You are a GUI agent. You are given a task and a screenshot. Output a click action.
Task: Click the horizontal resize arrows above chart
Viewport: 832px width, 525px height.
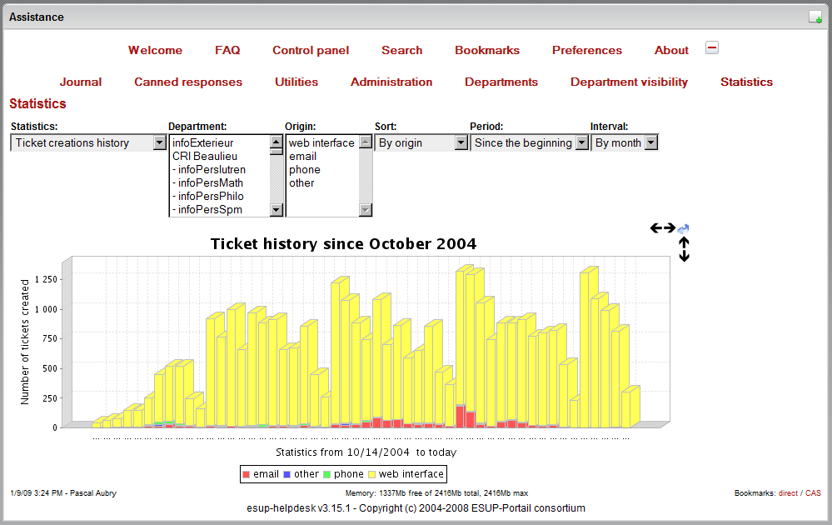pos(662,227)
